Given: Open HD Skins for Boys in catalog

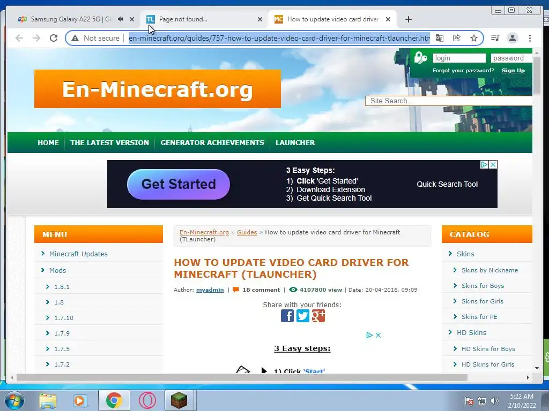Looking at the screenshot, I should tap(488, 349).
